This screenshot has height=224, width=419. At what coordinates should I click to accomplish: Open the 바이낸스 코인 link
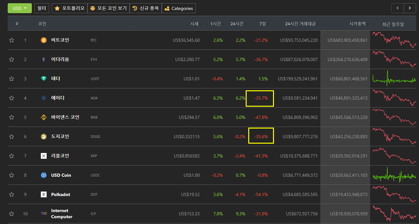65,117
